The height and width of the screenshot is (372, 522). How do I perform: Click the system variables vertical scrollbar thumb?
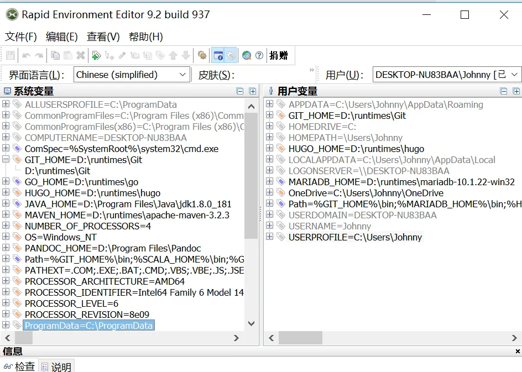pos(250,175)
